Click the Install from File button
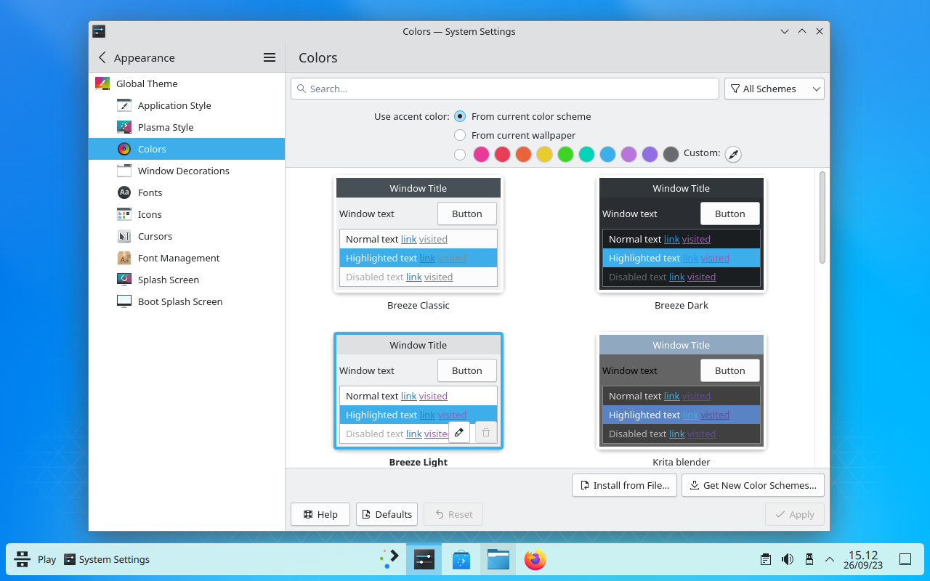Image resolution: width=930 pixels, height=581 pixels. [625, 485]
